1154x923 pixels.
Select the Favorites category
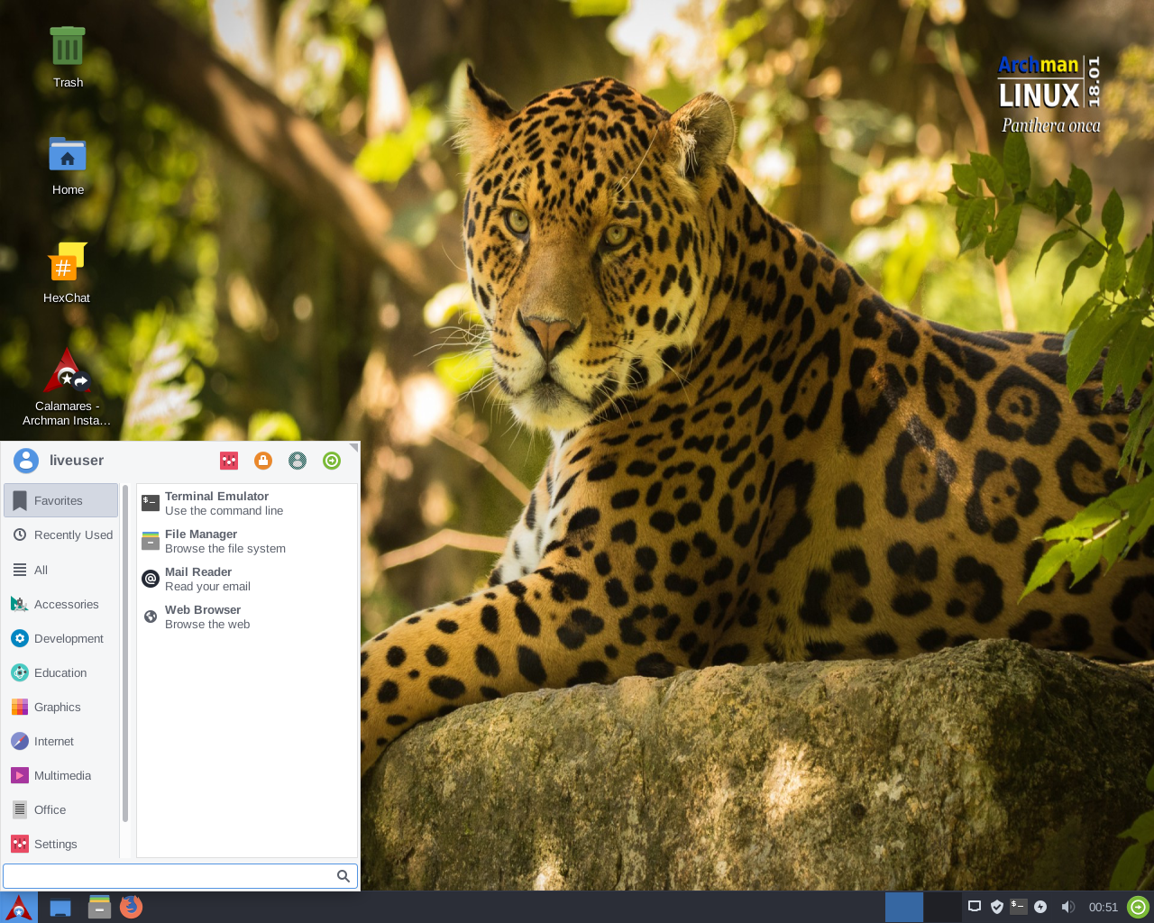click(61, 500)
